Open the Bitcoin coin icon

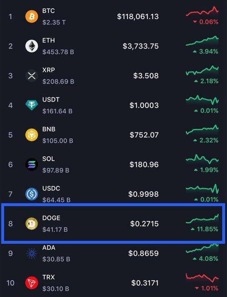(32, 16)
